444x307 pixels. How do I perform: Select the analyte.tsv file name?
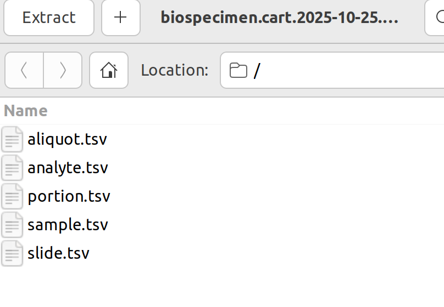pyautogui.click(x=68, y=168)
